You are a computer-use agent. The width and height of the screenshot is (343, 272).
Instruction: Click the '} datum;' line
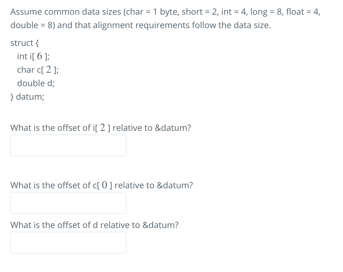point(27,97)
